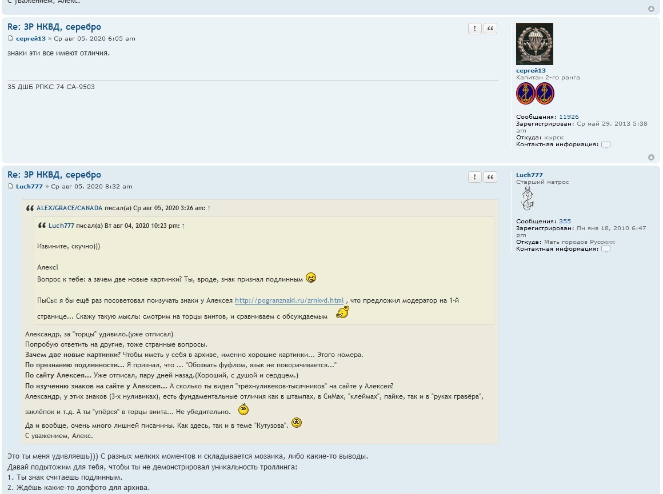
Task: View сергей13's 11926 posts
Action: coord(569,117)
